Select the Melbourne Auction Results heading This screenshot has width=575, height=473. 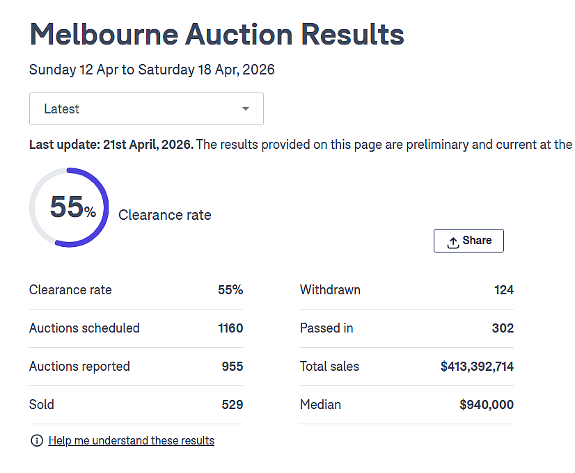pyautogui.click(x=216, y=35)
